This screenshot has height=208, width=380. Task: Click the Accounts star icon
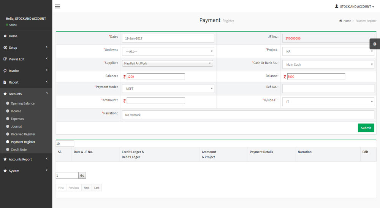pos(5,94)
